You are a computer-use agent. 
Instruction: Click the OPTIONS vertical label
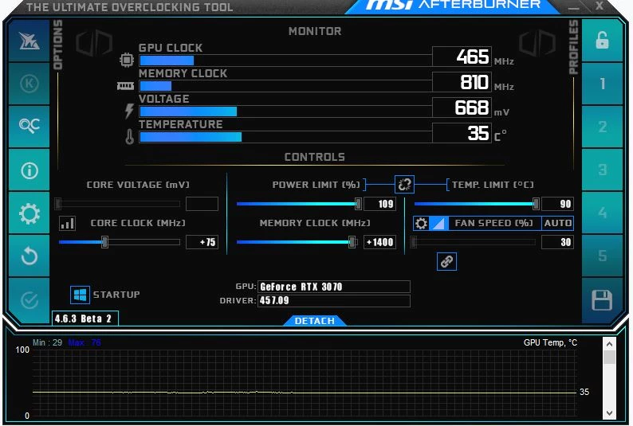57,45
